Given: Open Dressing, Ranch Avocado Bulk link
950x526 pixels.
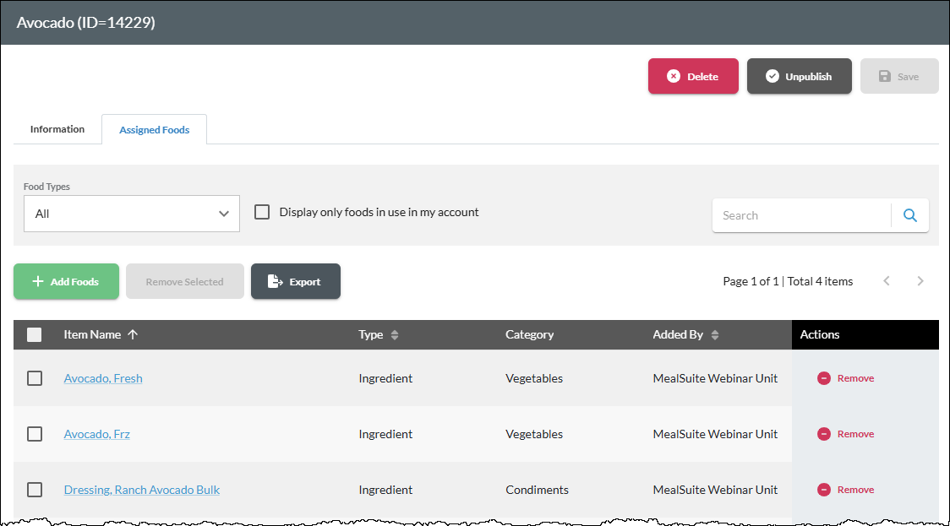Looking at the screenshot, I should 142,490.
